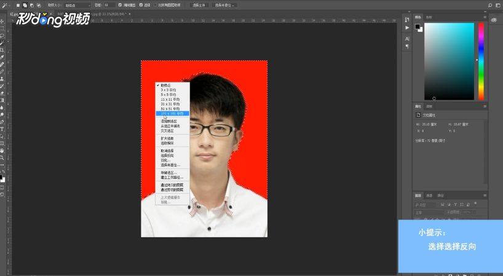Click the Tolerance input field

click(109, 5)
